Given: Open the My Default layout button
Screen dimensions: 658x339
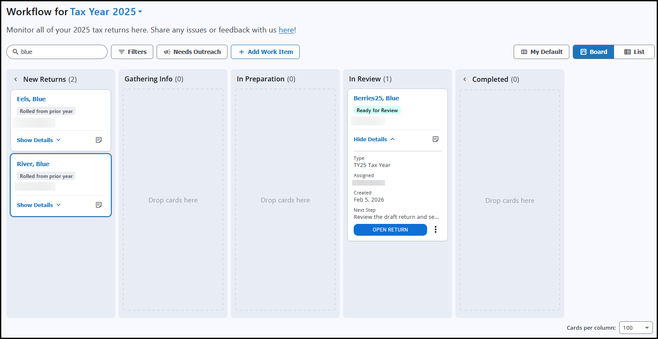Looking at the screenshot, I should (542, 52).
